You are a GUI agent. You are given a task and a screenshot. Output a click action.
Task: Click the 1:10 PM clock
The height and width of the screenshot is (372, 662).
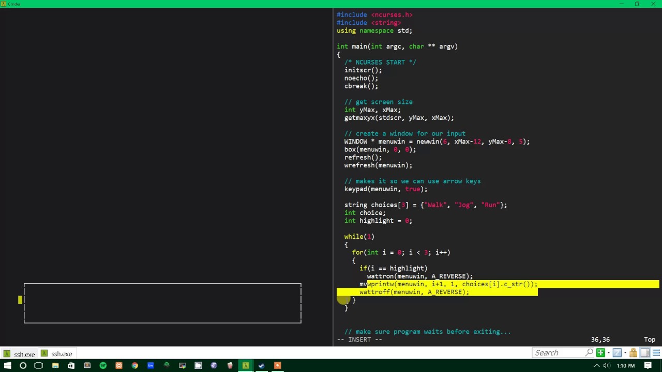625,366
